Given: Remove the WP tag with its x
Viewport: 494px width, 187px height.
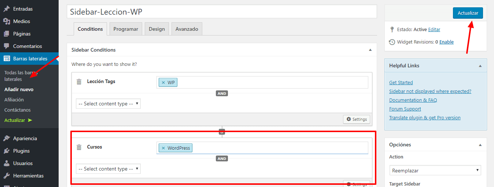Looking at the screenshot, I should tap(163, 83).
